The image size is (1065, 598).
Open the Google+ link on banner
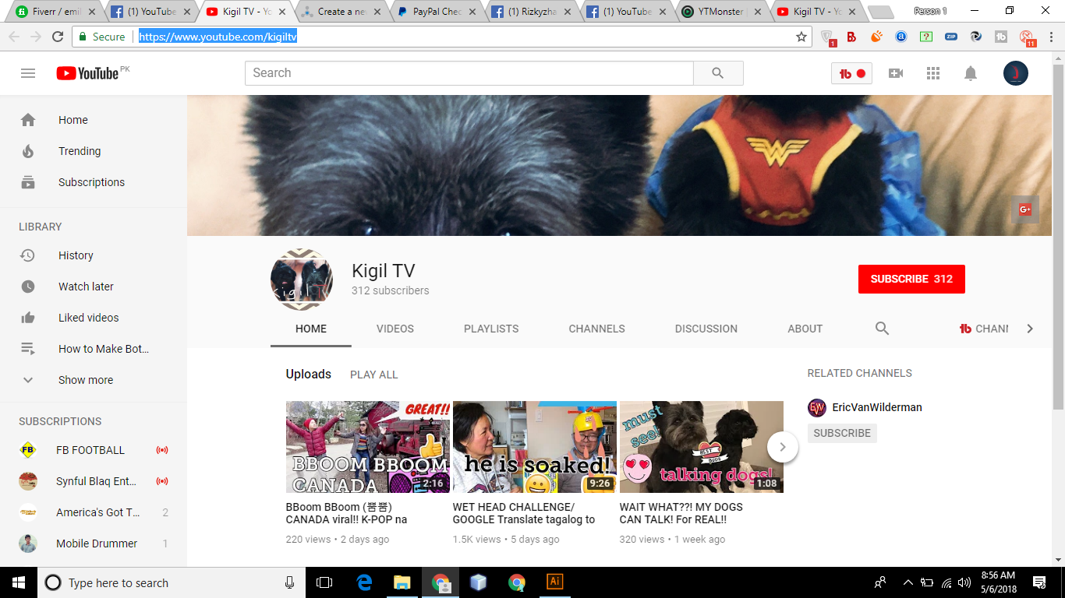1024,209
